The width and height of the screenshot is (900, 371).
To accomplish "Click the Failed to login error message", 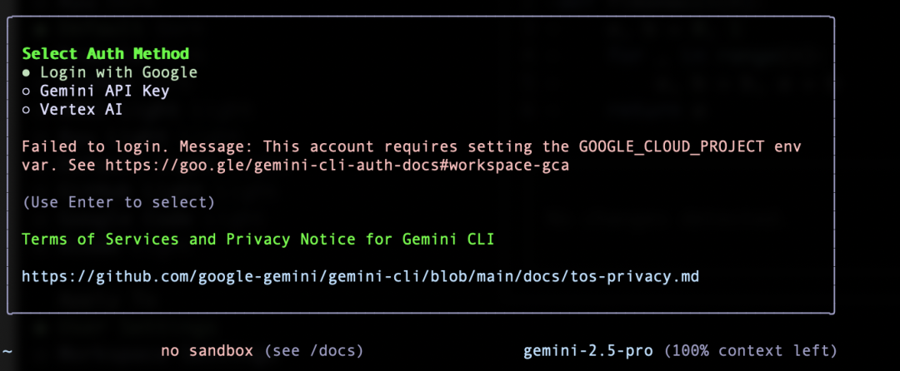I will (x=411, y=156).
